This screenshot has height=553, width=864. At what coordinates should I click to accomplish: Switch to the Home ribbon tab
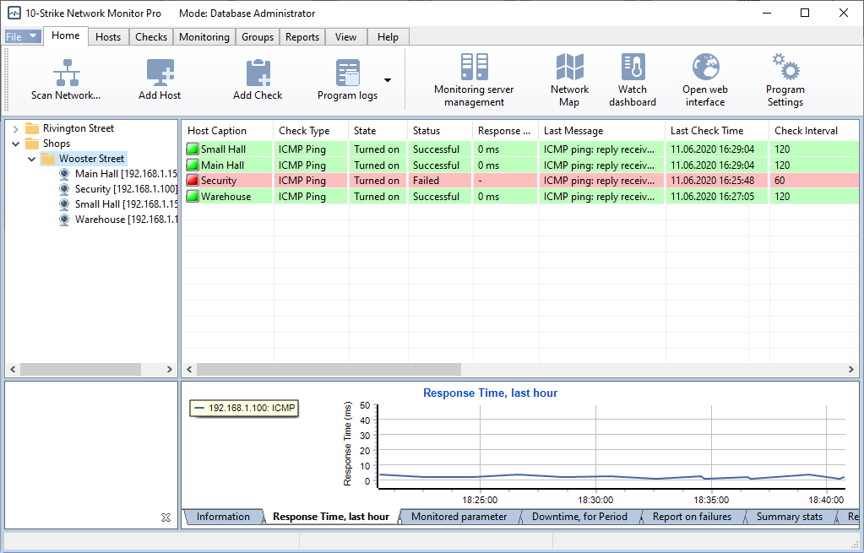point(66,35)
